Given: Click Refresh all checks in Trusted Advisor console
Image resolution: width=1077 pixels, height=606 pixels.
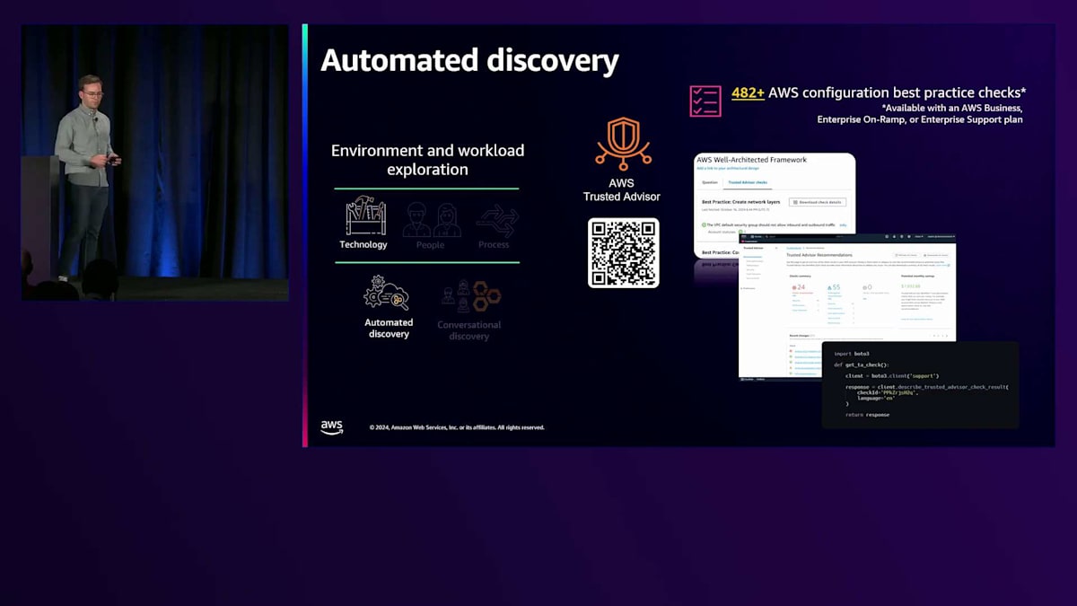Looking at the screenshot, I should (906, 255).
